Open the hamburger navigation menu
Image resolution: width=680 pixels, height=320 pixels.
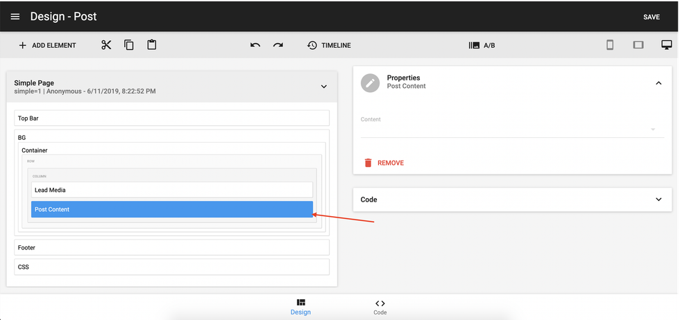(15, 17)
